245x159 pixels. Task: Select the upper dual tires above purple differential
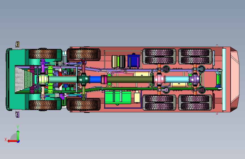click(195, 57)
